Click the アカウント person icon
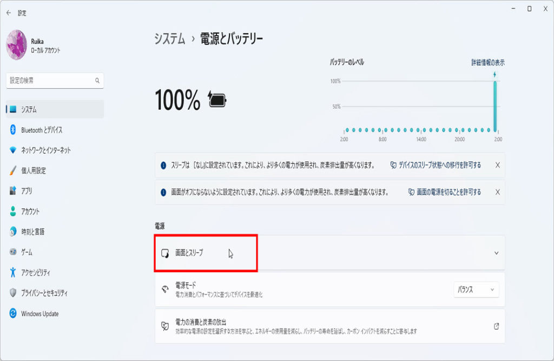 click(x=13, y=211)
